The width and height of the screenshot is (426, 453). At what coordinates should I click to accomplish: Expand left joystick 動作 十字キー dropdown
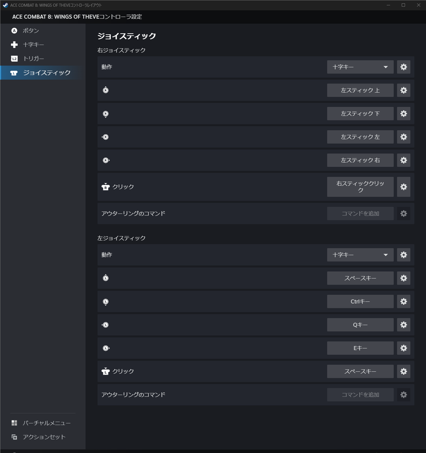[360, 255]
